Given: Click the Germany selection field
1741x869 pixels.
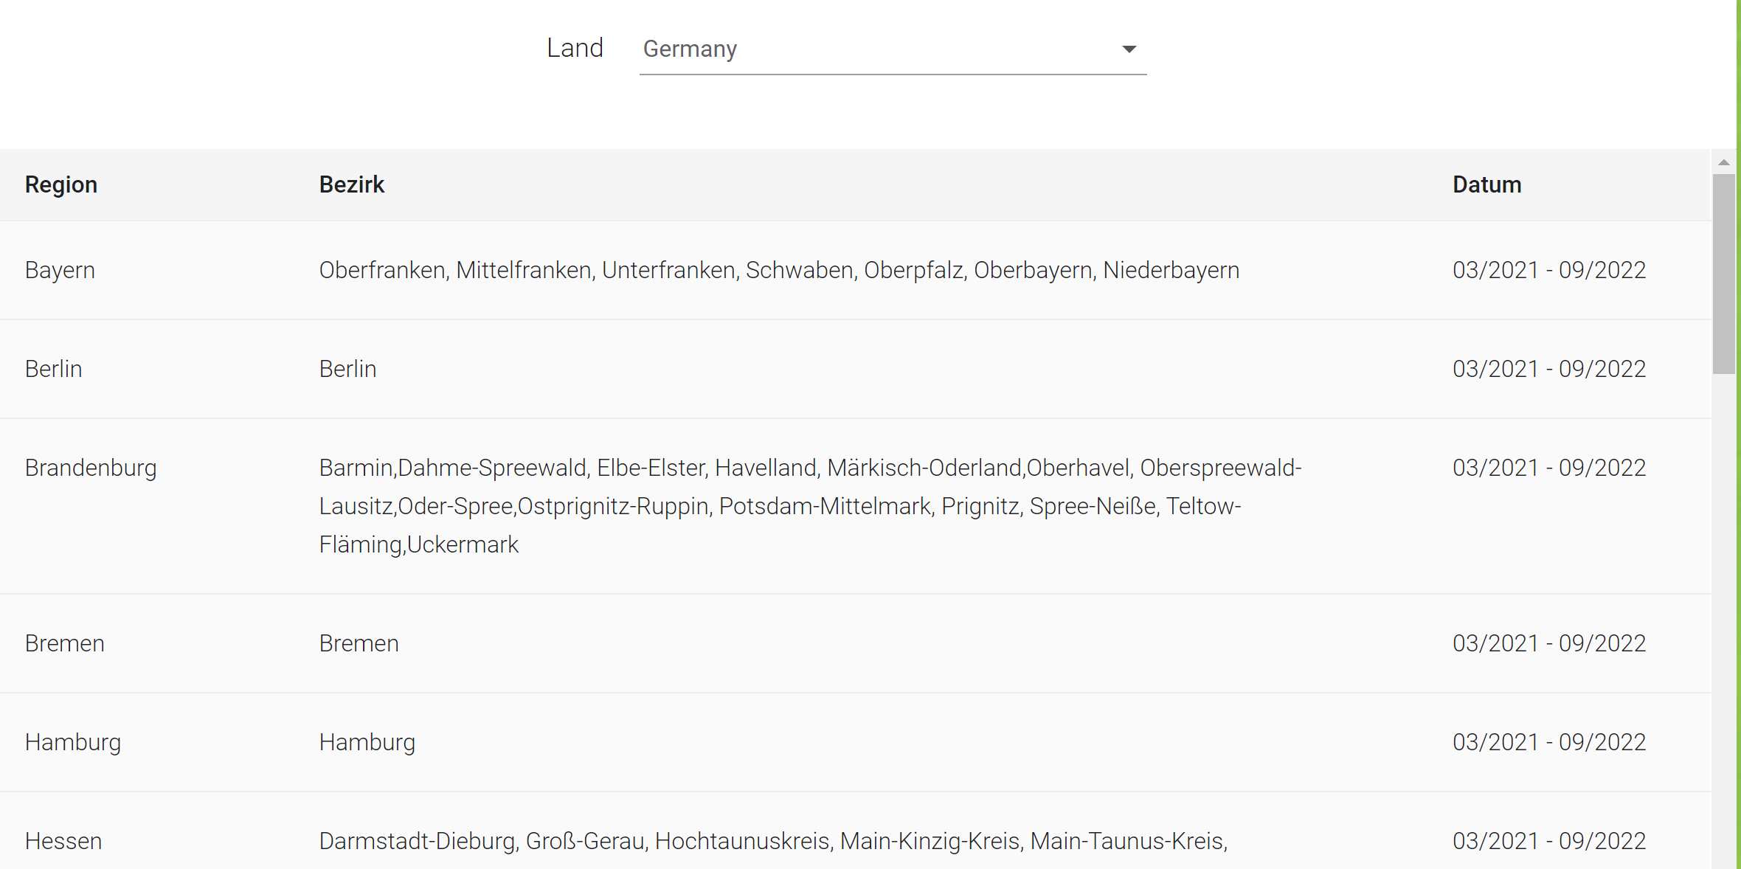Looking at the screenshot, I should point(871,49).
